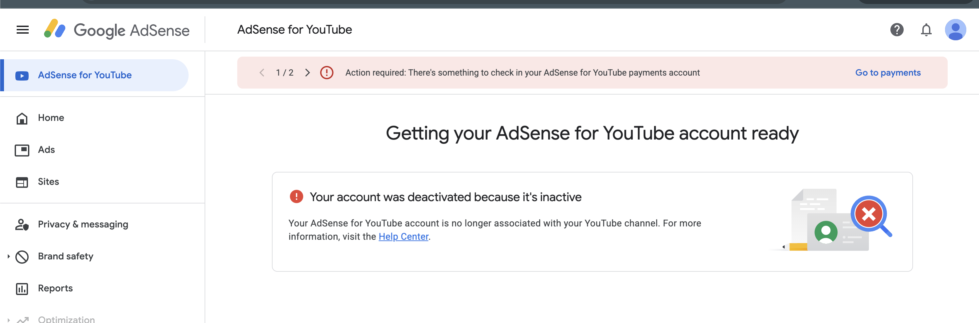
Task: Click the Google AdSense wordmark
Action: [x=132, y=30]
